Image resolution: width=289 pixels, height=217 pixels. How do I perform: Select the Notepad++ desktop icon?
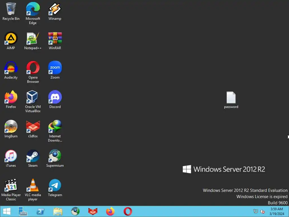click(x=33, y=41)
